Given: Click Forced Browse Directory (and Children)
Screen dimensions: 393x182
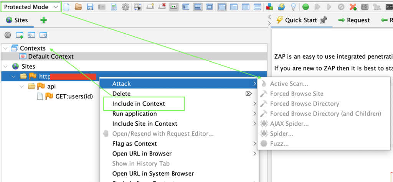Looking at the screenshot, I should [x=324, y=114].
